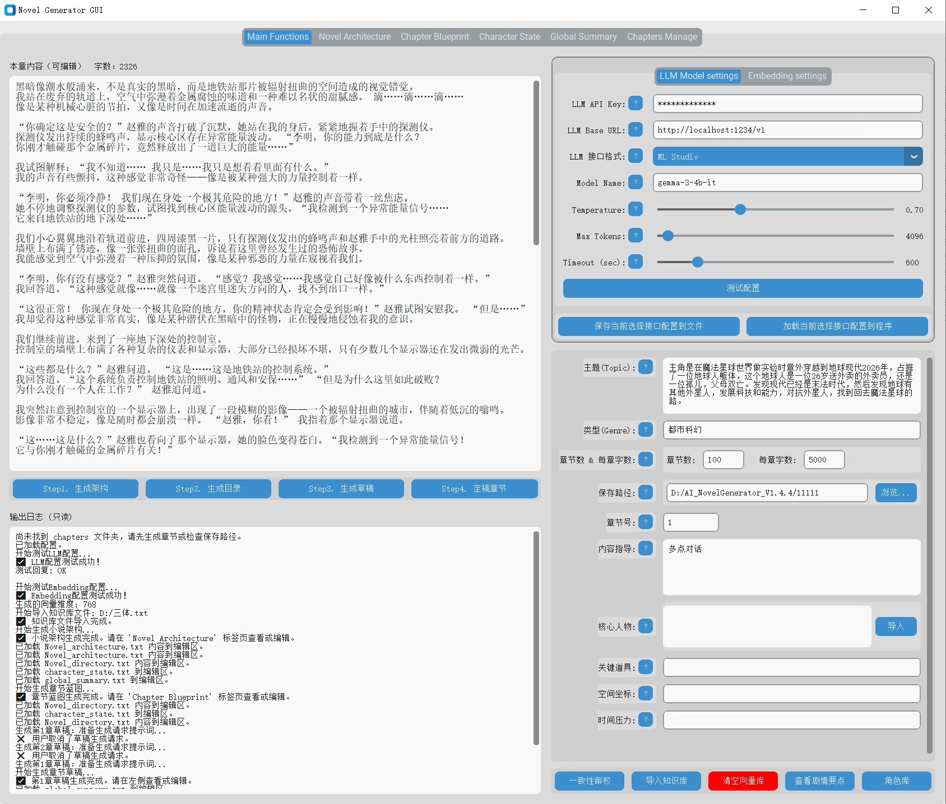This screenshot has height=804, width=946.
Task: Open the Embedding settings tab
Action: point(787,76)
